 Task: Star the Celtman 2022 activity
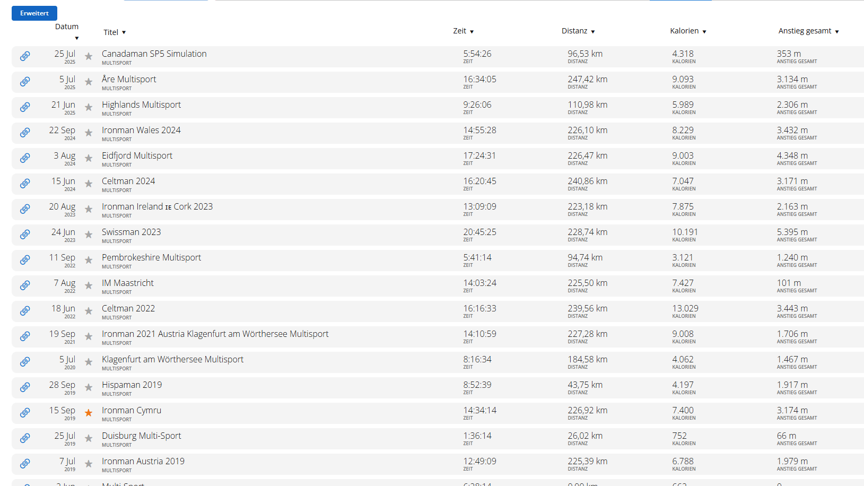click(x=89, y=311)
